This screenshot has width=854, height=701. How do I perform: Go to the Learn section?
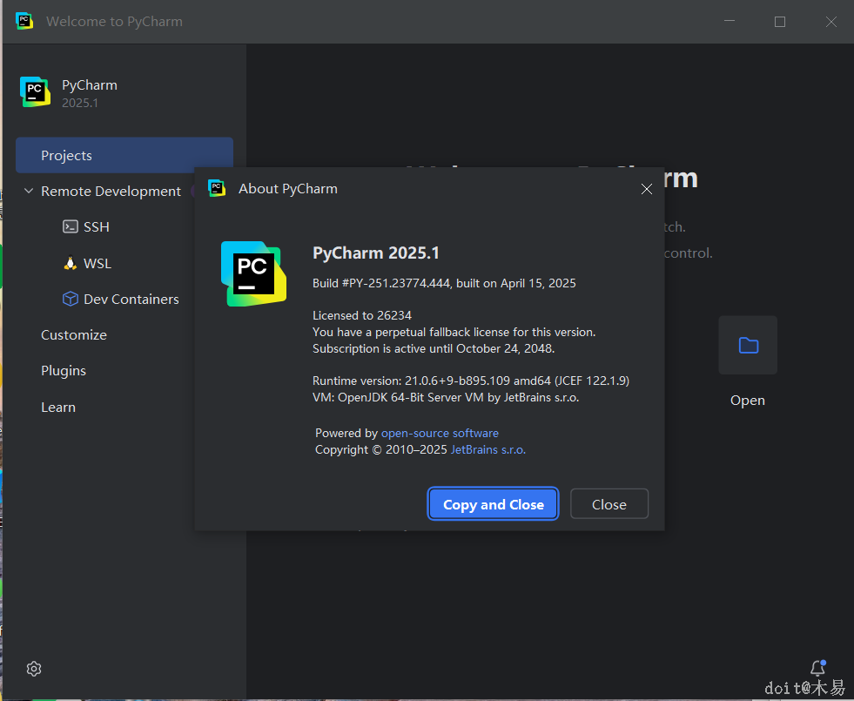coord(58,408)
